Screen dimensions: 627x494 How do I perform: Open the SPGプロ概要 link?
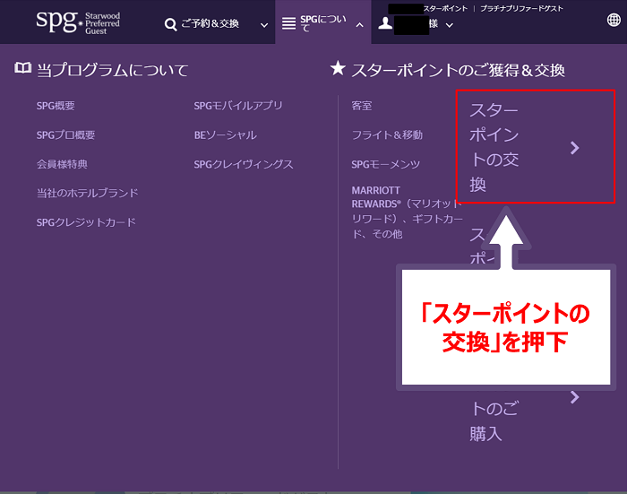pyautogui.click(x=65, y=134)
